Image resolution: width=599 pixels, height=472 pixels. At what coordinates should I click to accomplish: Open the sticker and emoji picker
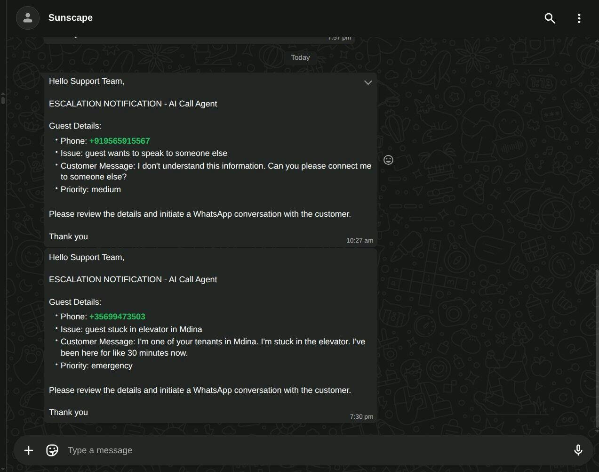[52, 450]
